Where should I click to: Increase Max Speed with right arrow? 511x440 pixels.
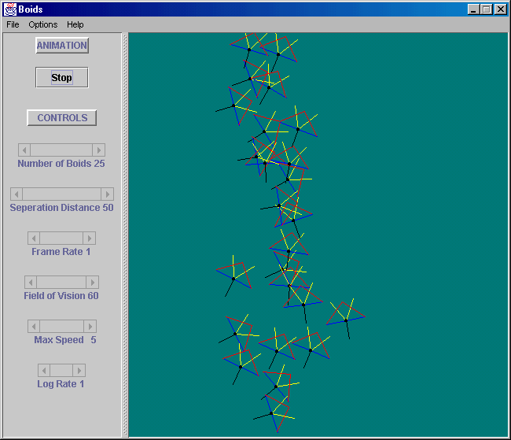point(90,327)
